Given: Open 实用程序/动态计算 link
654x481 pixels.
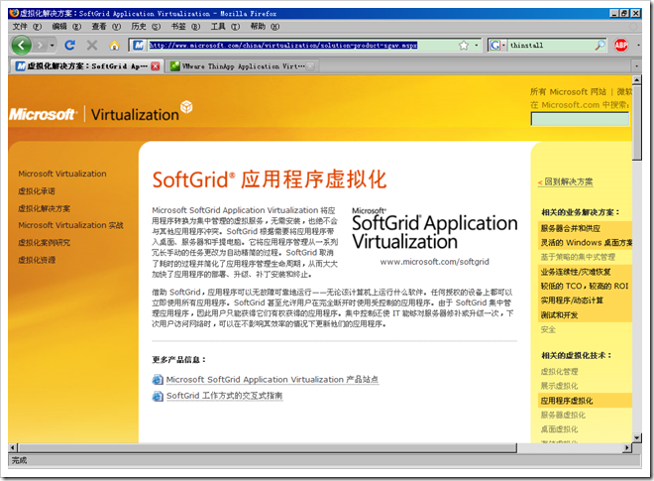Looking at the screenshot, I should [572, 301].
